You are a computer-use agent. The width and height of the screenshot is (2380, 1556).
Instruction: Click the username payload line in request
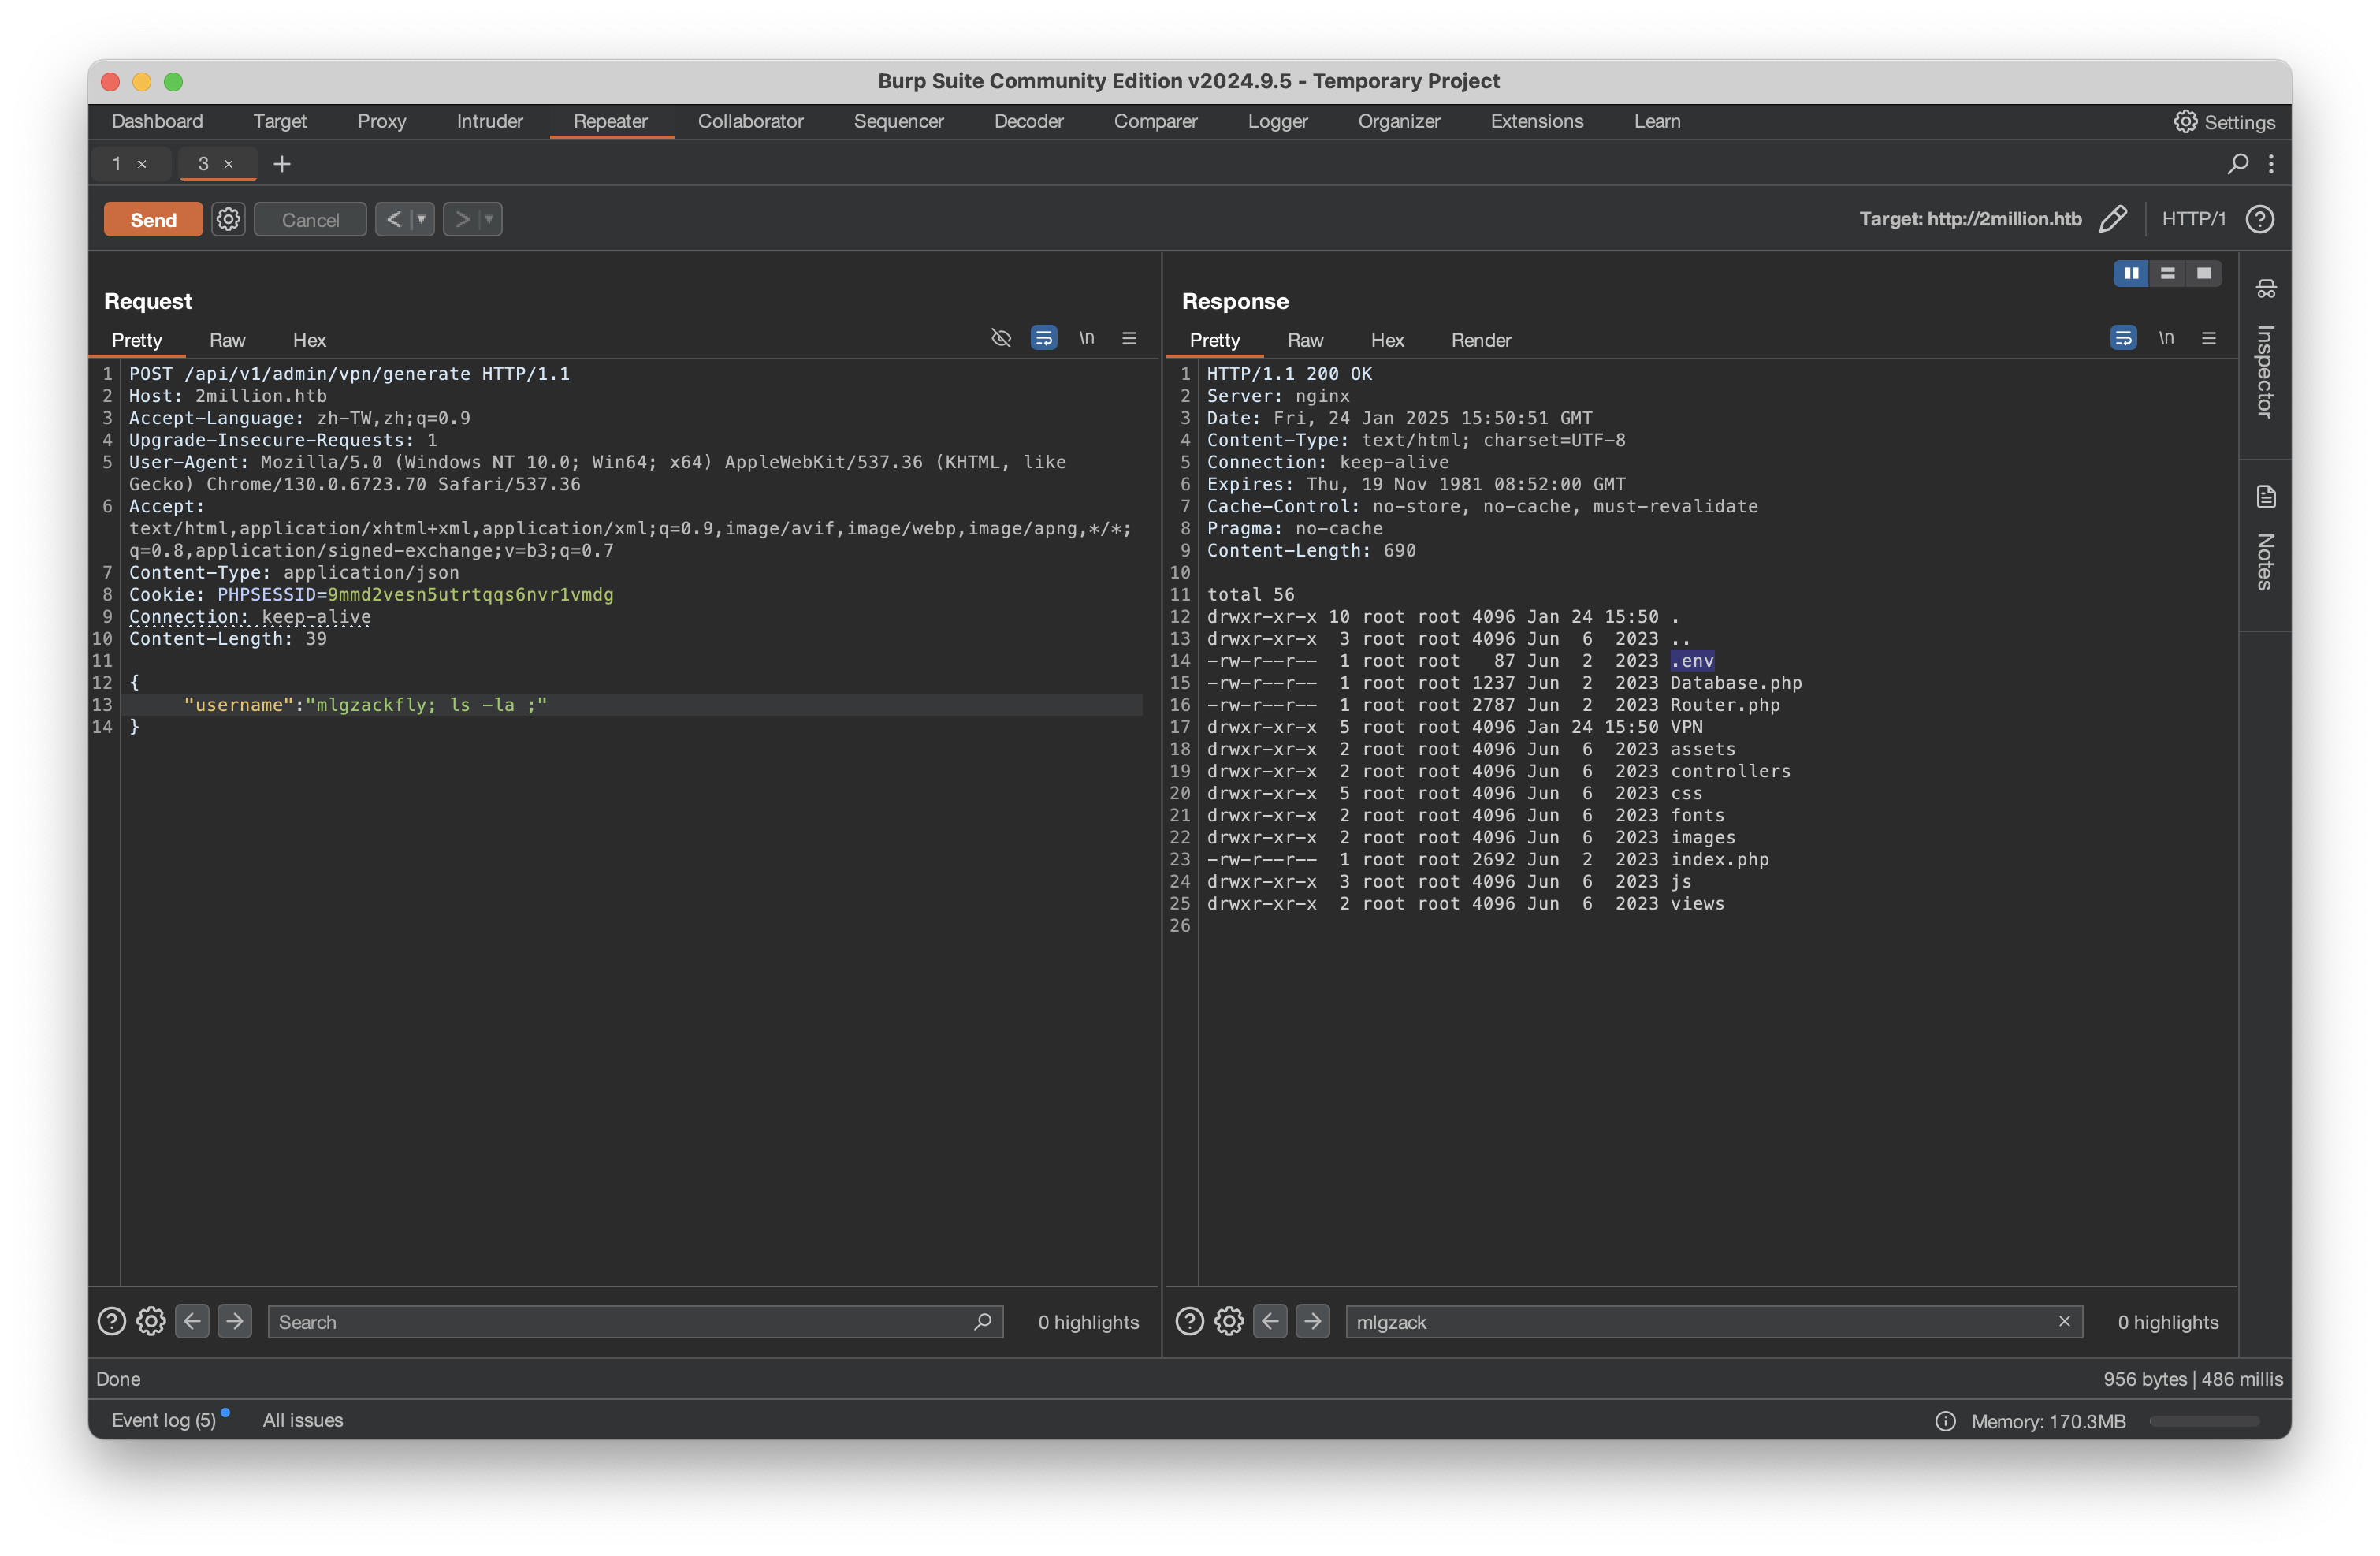click(631, 705)
